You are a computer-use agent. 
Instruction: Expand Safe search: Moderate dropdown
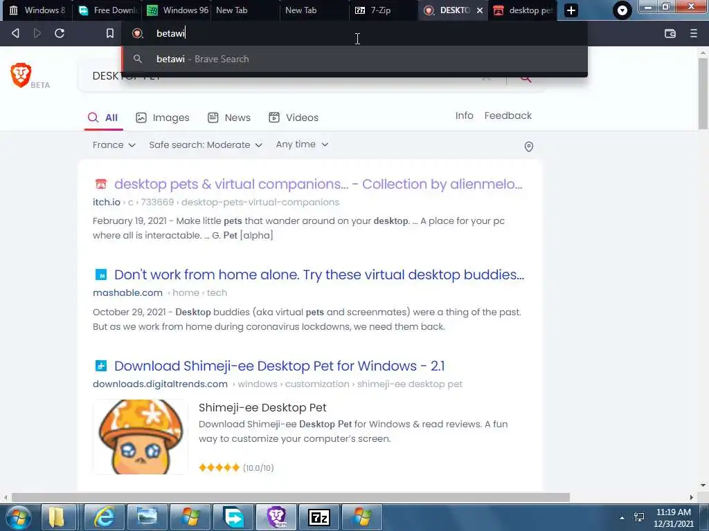(206, 145)
